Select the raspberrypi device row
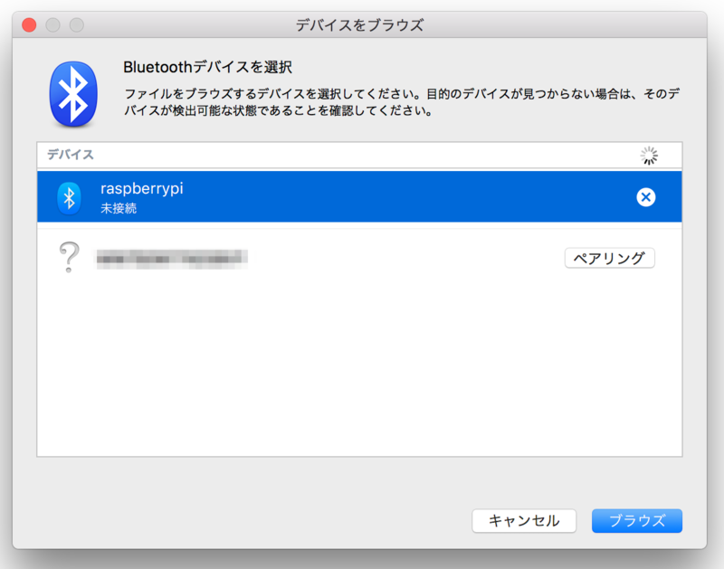724x569 pixels. tap(359, 197)
